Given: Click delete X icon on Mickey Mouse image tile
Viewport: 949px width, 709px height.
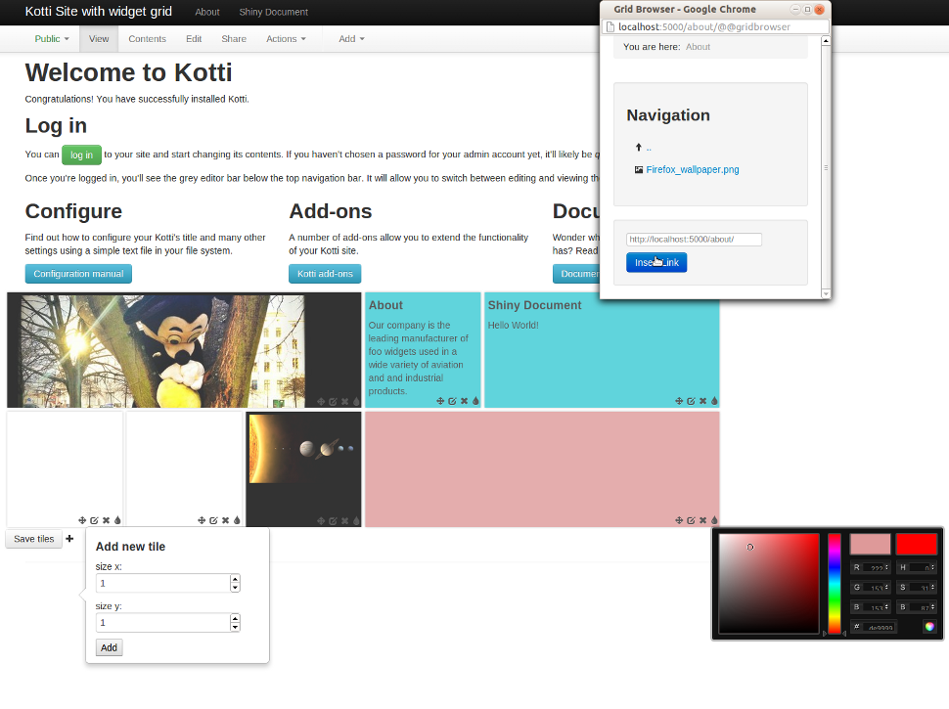Looking at the screenshot, I should click(x=344, y=402).
